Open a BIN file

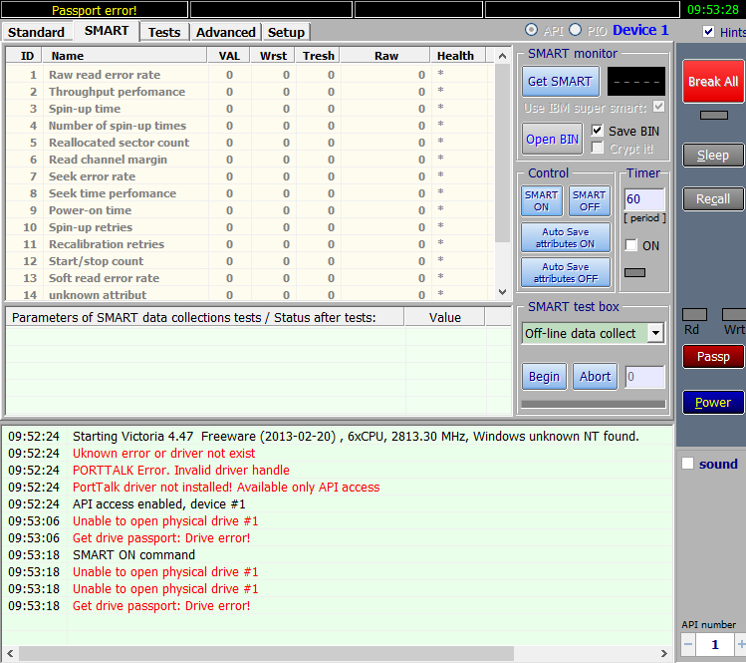pyautogui.click(x=552, y=139)
